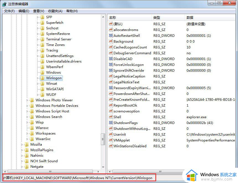Click the VMApplet string value icon
Image resolution: width=238 pixels, height=183 pixels.
(x=111, y=140)
